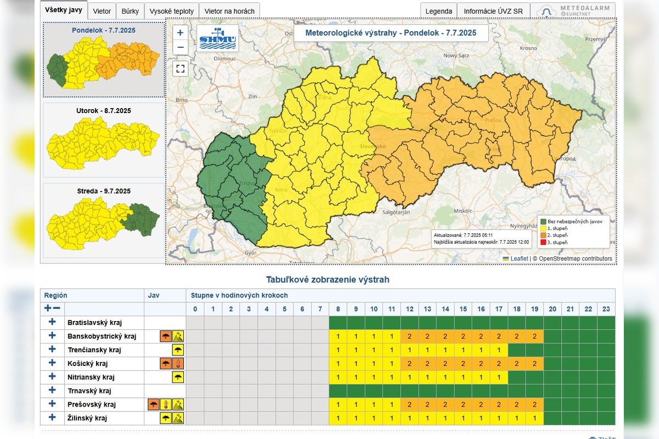Viewport: 659px width, 439px height.
Task: Collapse all regions with the header minus
Action: 57,309
